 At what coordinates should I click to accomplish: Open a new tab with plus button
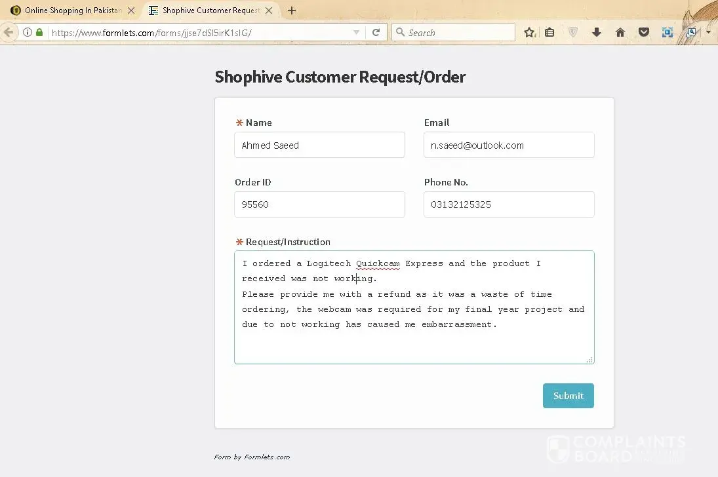292,10
